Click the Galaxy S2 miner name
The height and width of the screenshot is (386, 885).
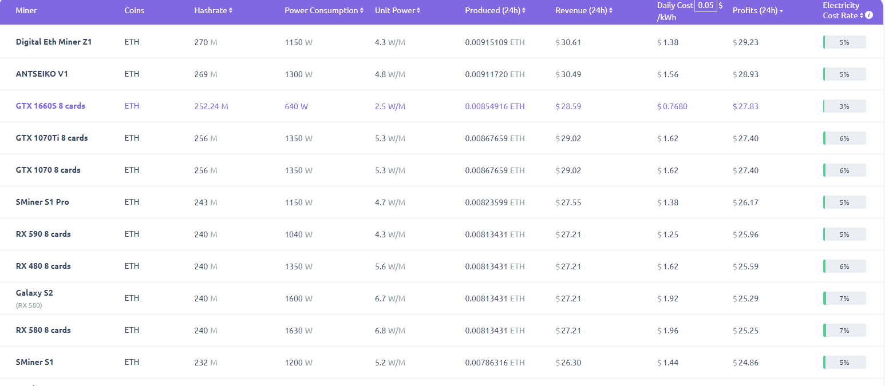pyautogui.click(x=34, y=293)
